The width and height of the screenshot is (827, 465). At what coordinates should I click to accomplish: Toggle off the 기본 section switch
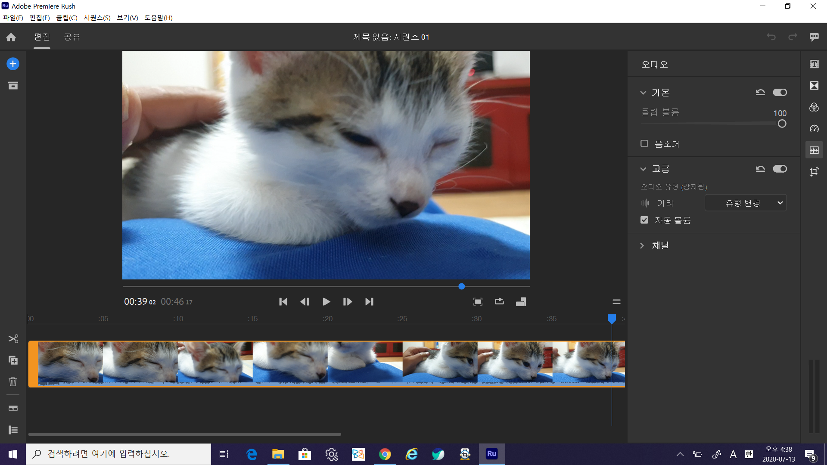pyautogui.click(x=780, y=93)
